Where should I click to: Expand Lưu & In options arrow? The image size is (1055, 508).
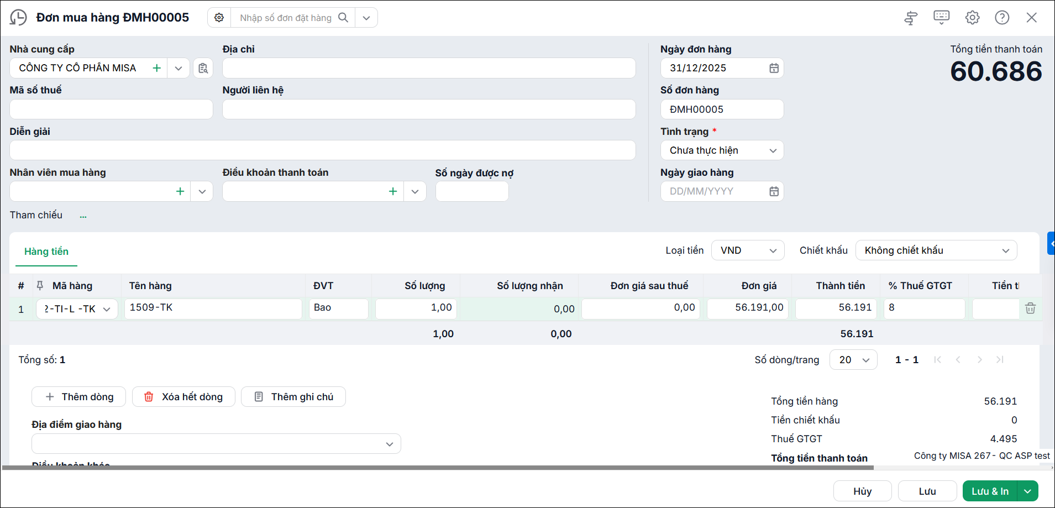[1028, 491]
